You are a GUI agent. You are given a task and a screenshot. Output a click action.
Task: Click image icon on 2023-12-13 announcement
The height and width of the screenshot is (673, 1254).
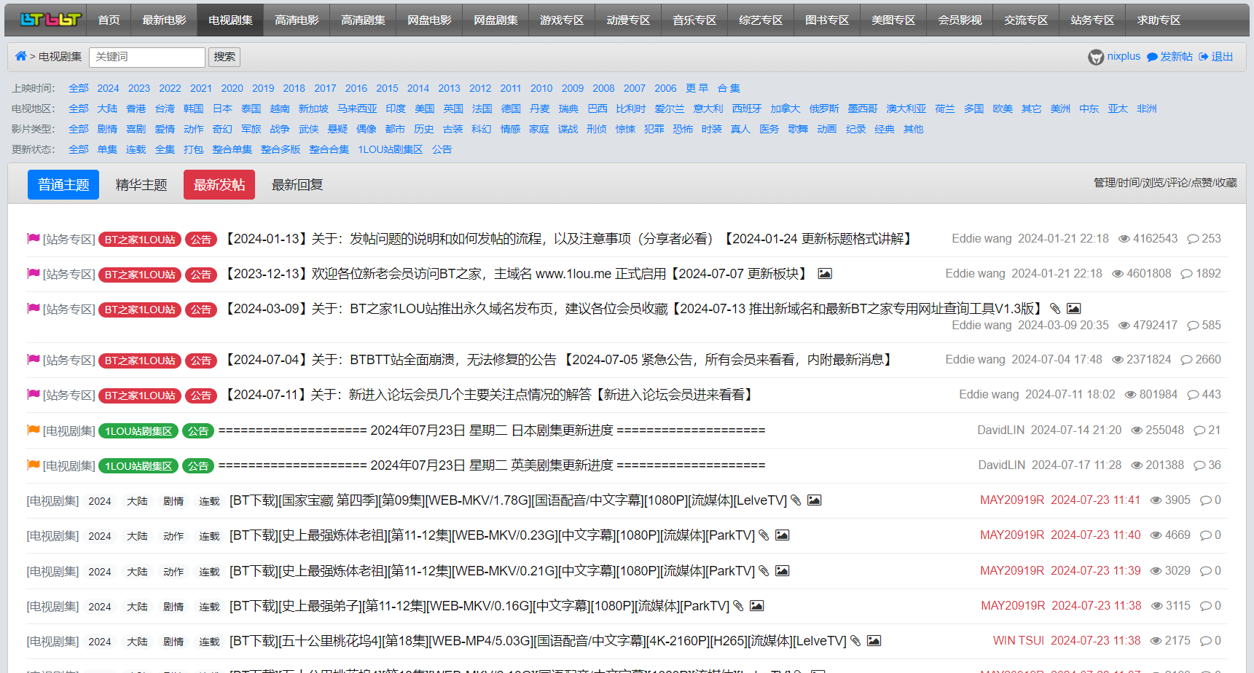point(825,274)
